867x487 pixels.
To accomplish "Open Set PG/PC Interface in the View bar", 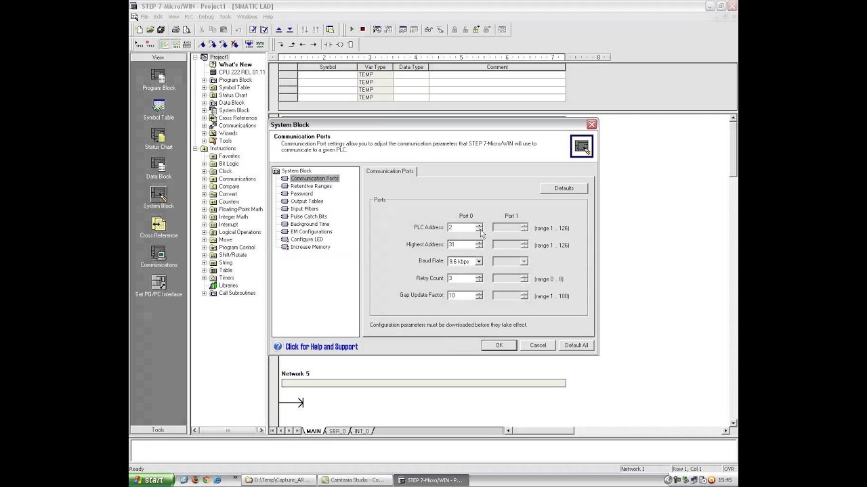I will pyautogui.click(x=158, y=286).
